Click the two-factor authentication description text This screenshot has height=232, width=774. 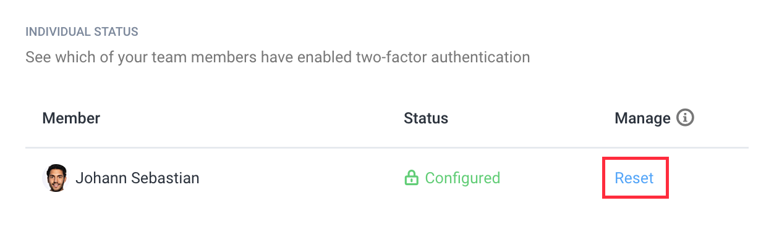point(278,57)
